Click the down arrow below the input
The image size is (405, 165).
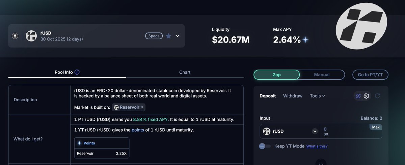point(321,163)
